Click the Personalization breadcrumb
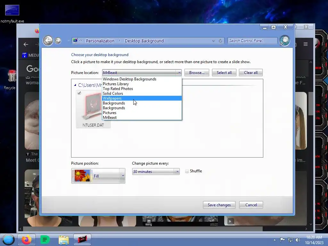 point(100,41)
